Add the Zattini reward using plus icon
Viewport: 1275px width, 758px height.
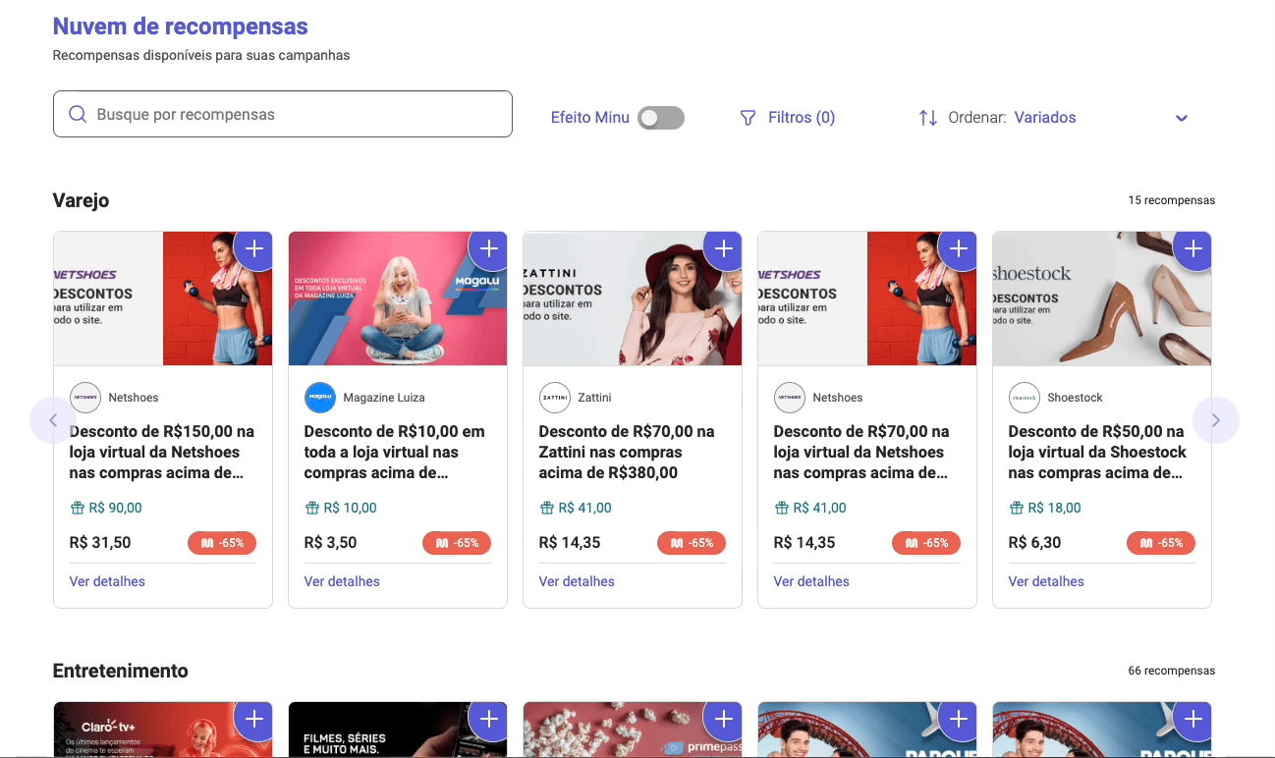723,249
